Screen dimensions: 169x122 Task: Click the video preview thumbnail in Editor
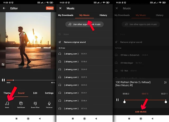point(28,40)
